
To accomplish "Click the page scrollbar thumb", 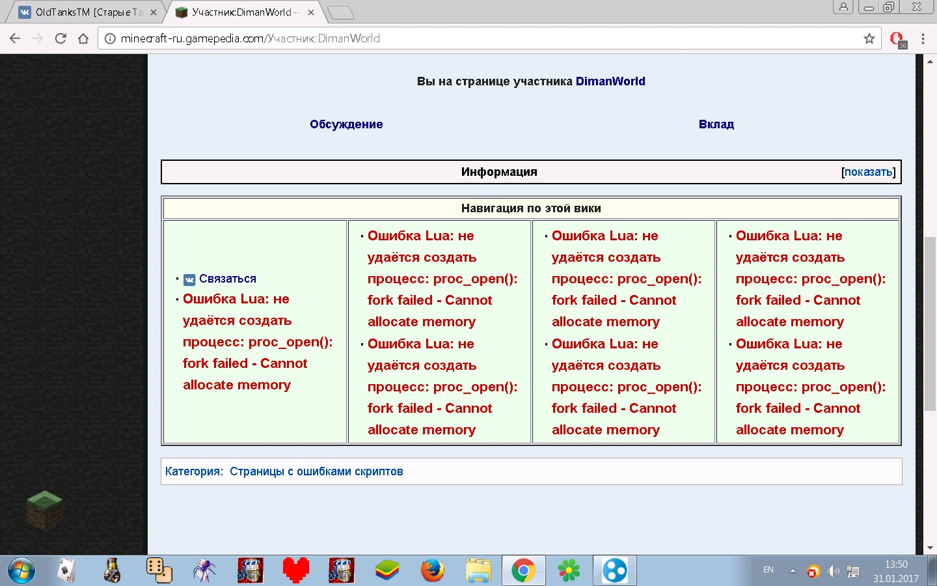I will [930, 324].
